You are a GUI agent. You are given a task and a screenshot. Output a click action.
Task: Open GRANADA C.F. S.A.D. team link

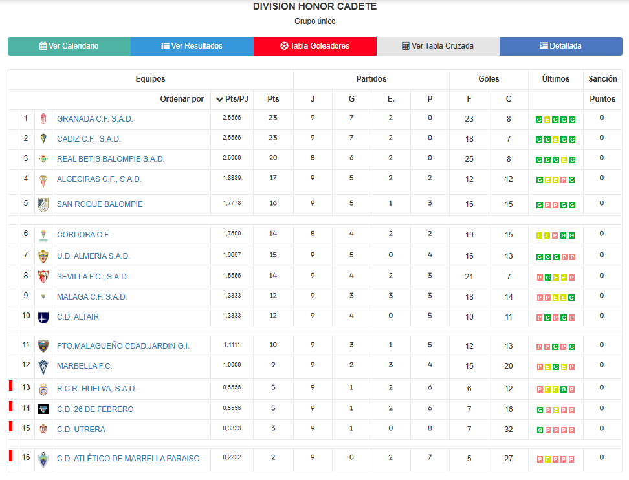94,119
